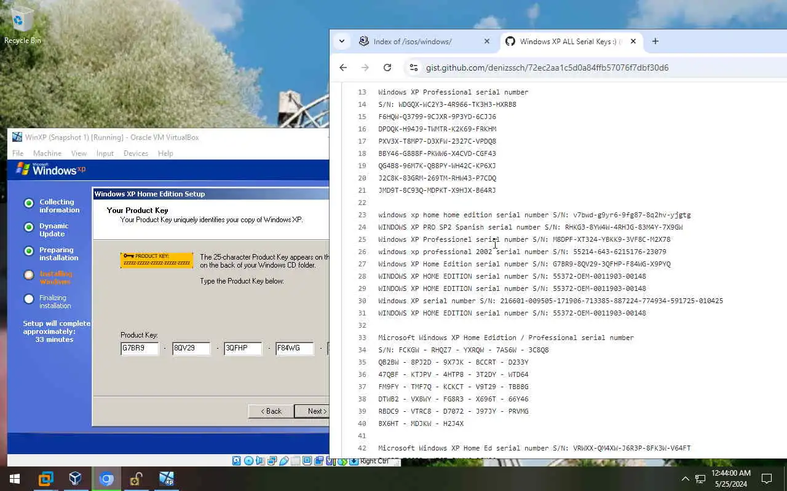Viewport: 787px width, 491px height.
Task: Click padlock app icon in taskbar
Action: 136,479
